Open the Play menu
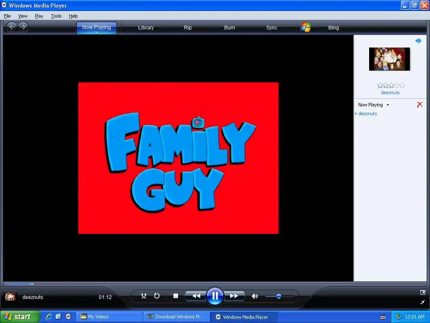The image size is (430, 323). click(x=39, y=16)
